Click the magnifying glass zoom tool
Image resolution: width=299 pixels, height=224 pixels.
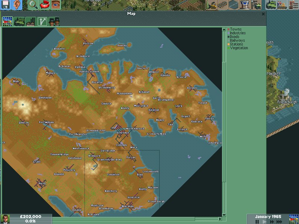(33, 4)
